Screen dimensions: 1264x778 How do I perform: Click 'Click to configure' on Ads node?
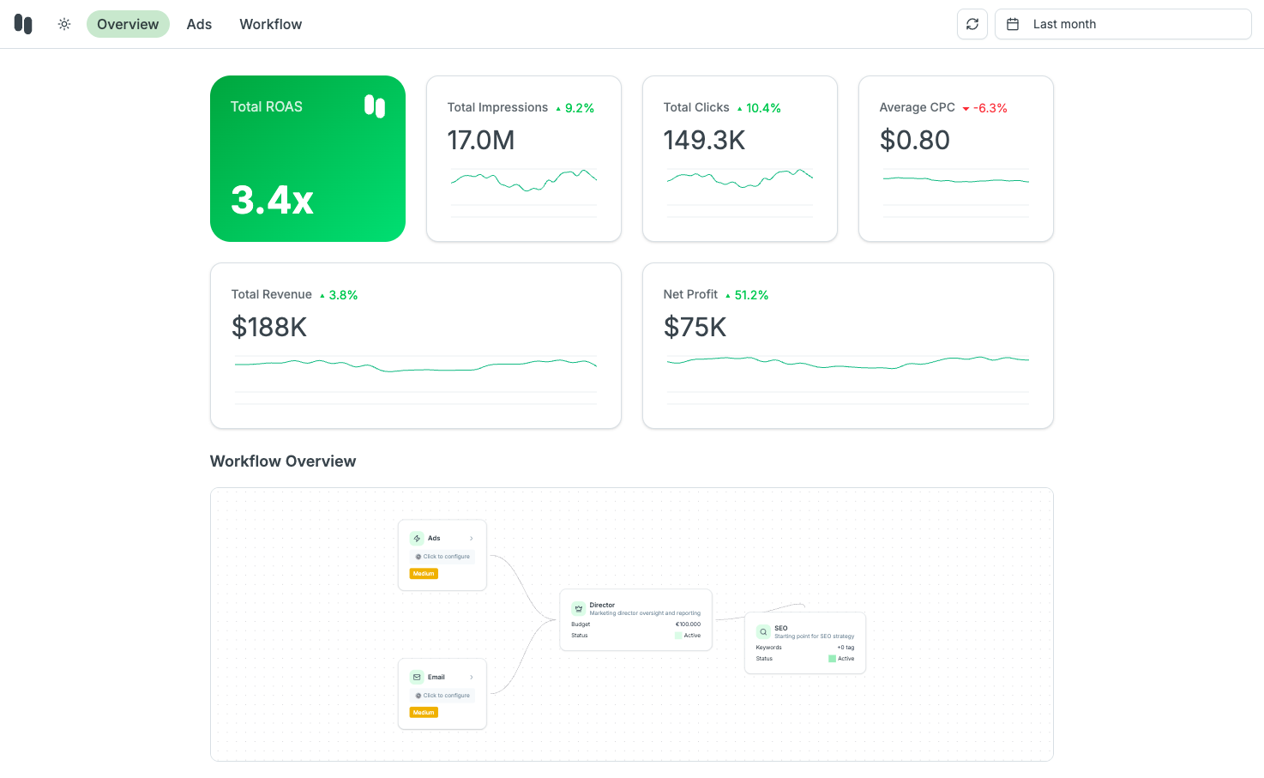coord(442,557)
